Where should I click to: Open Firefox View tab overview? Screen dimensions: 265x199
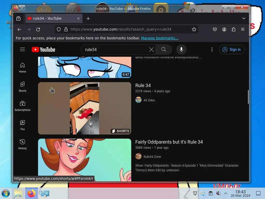click(x=18, y=18)
